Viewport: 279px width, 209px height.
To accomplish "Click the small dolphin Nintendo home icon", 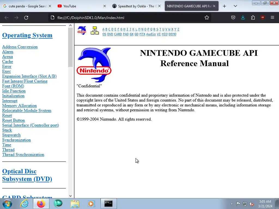I will tap(82, 30).
